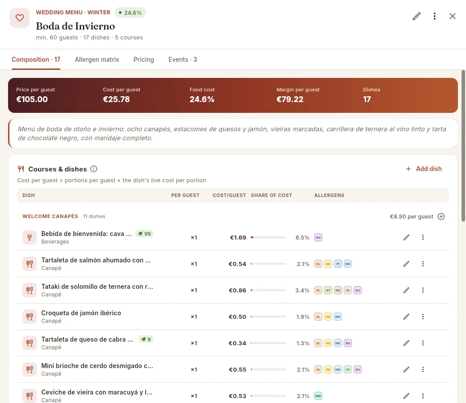Screen dimensions: 466x403
Task: Click the SU allergen badge on Bebida row
Action: tap(318, 237)
